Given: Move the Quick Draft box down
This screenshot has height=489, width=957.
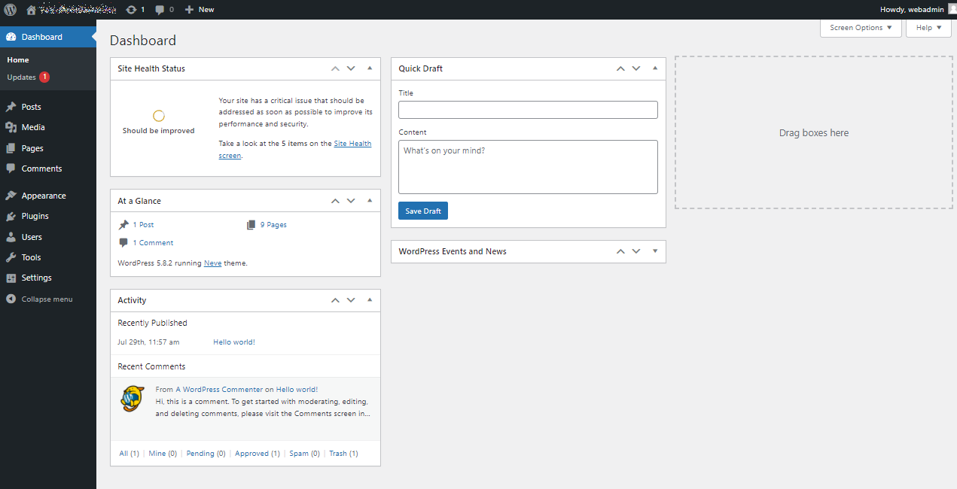Looking at the screenshot, I should [636, 68].
